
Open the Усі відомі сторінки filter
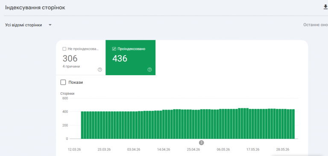pos(29,25)
